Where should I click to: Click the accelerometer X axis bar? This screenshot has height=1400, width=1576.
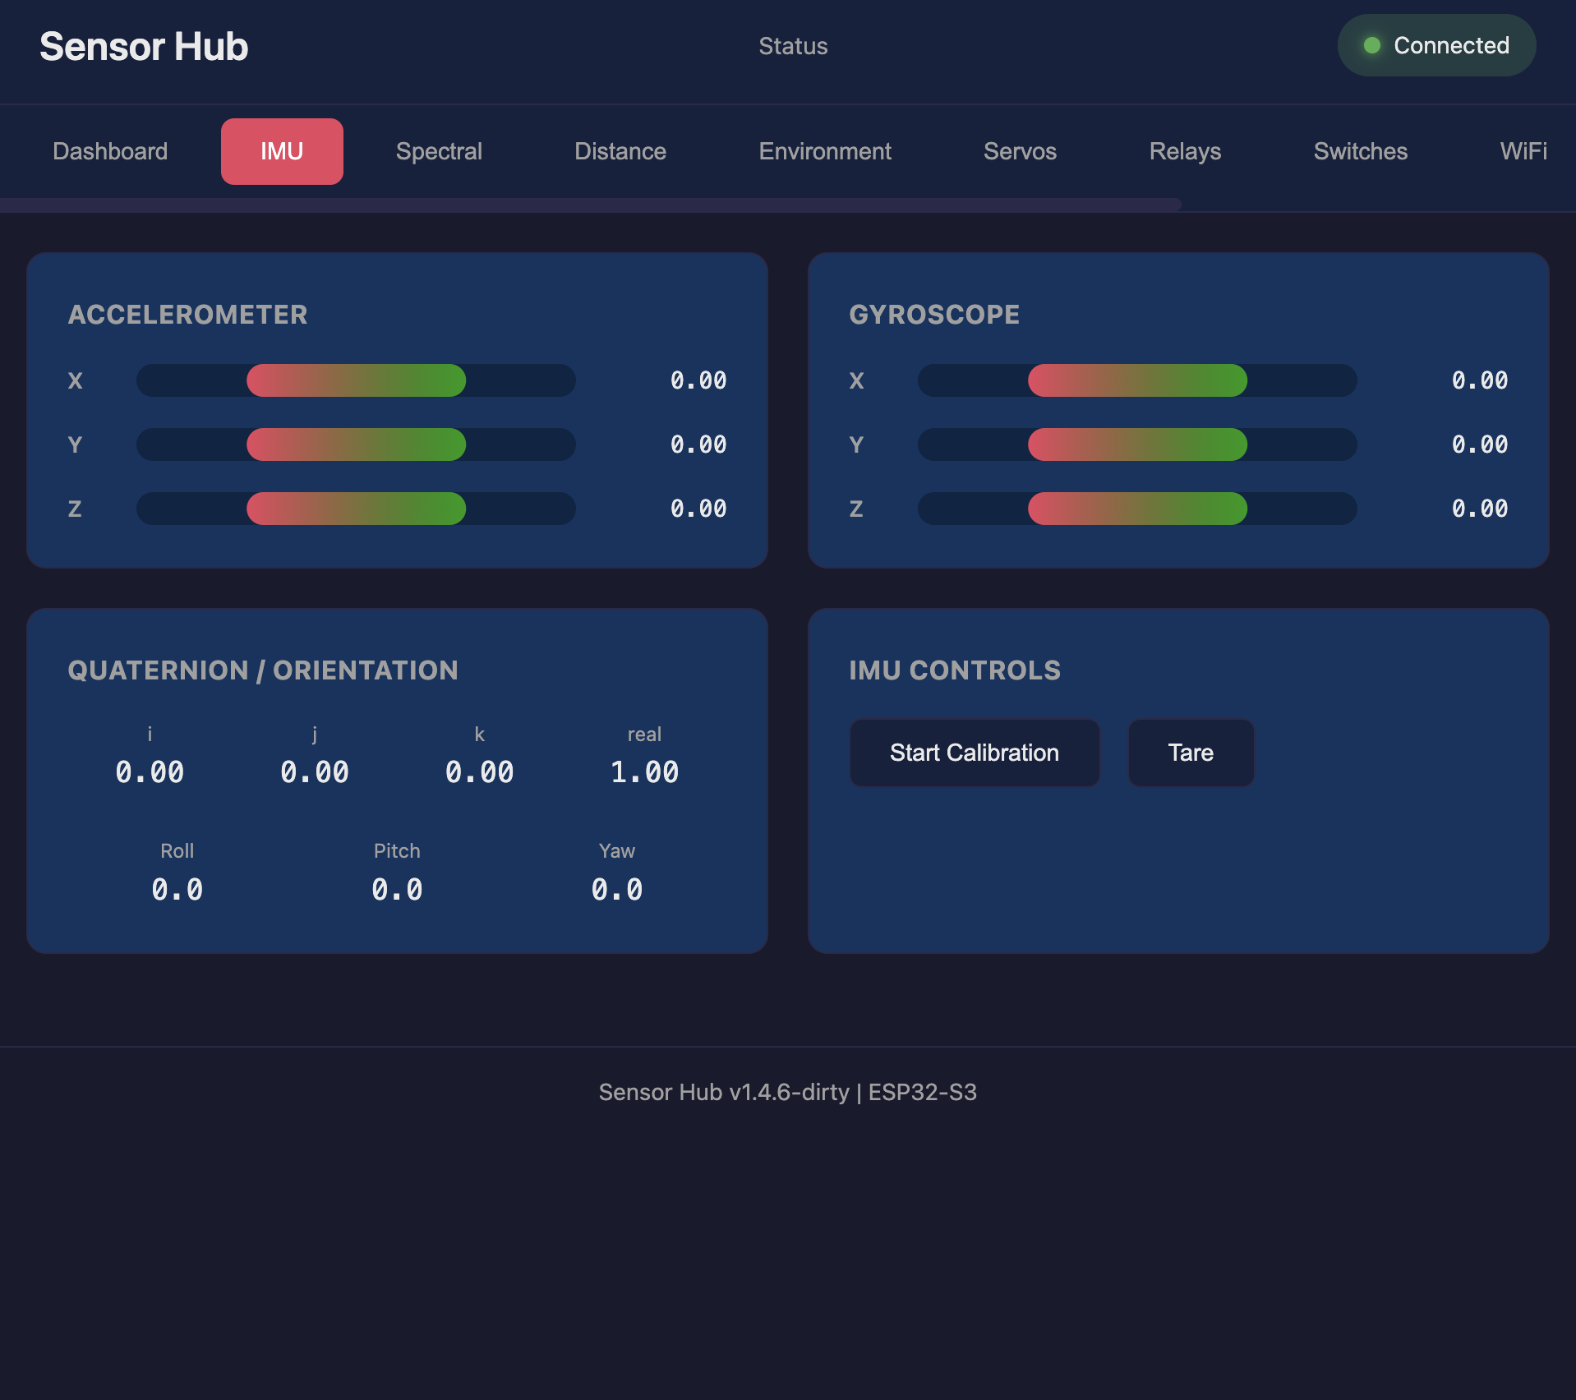(x=356, y=380)
